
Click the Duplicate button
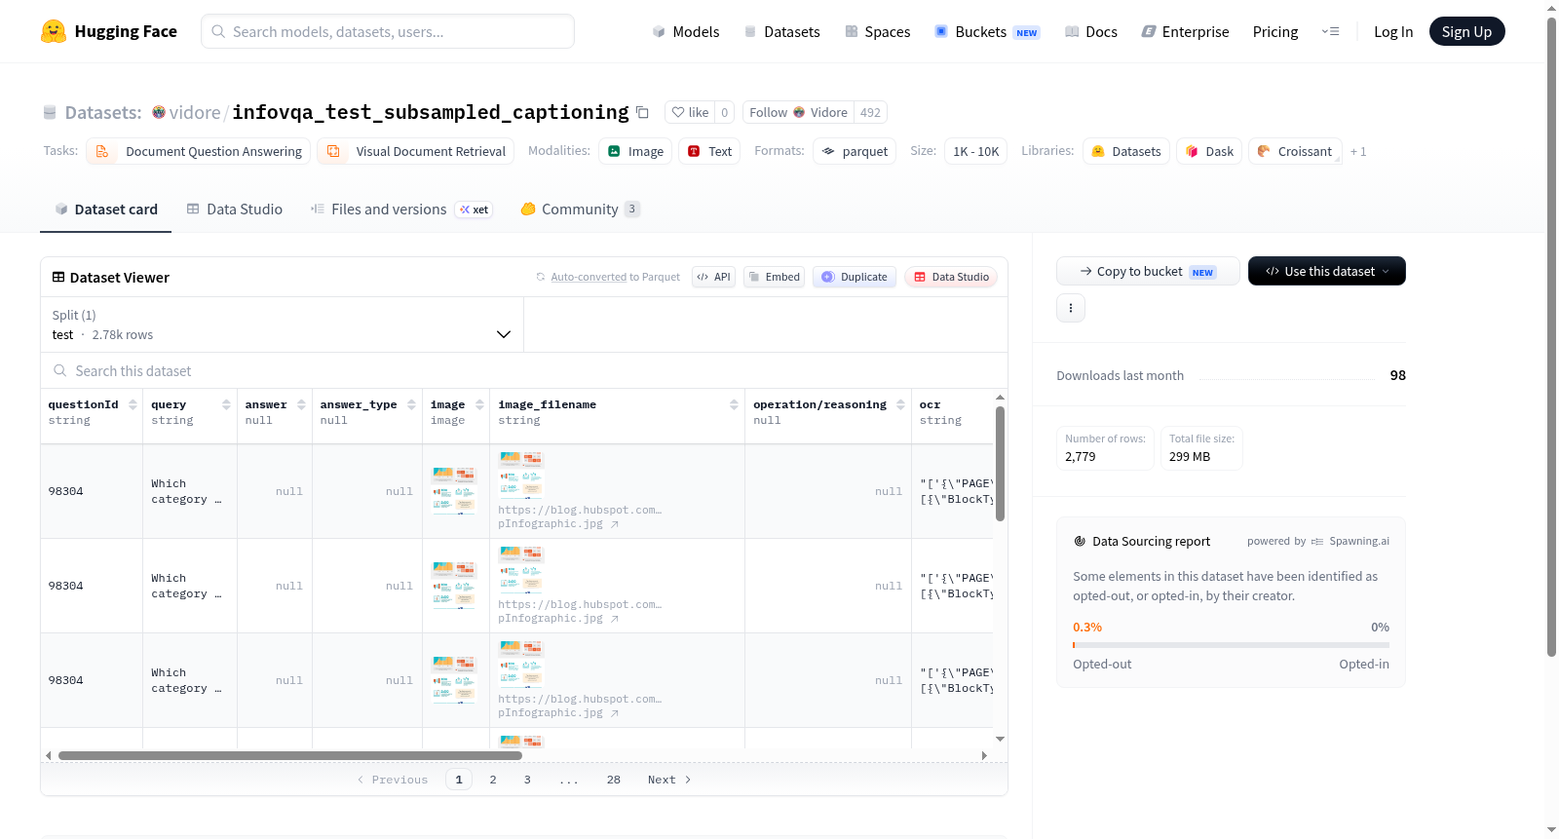(x=855, y=277)
